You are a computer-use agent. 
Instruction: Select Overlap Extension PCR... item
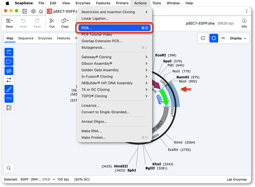pyautogui.click(x=115, y=41)
